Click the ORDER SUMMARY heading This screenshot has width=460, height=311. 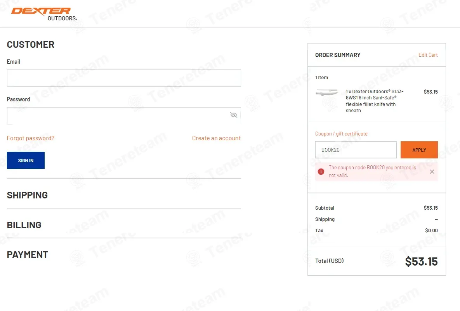(x=338, y=55)
